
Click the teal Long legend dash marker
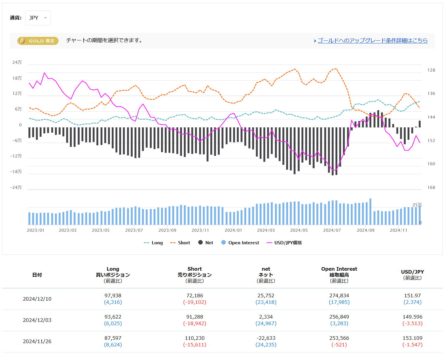[146, 243]
